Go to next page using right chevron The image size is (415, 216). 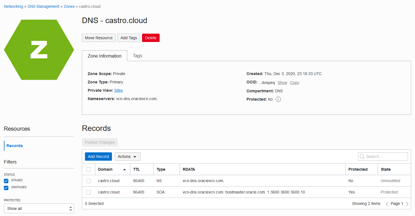coord(407,204)
